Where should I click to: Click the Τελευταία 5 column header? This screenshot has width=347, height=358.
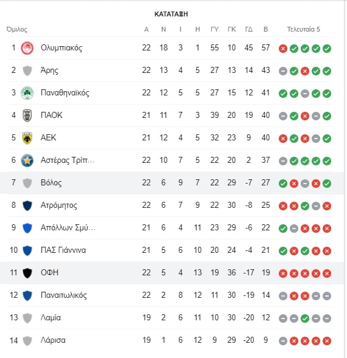304,29
